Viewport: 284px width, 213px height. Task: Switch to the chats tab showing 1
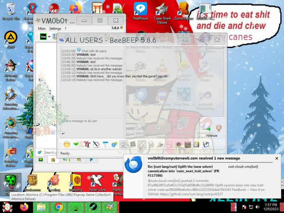click(66, 160)
